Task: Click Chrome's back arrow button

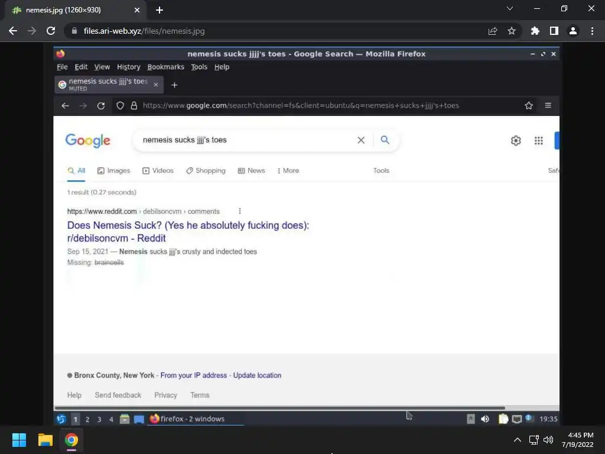Action: point(13,31)
